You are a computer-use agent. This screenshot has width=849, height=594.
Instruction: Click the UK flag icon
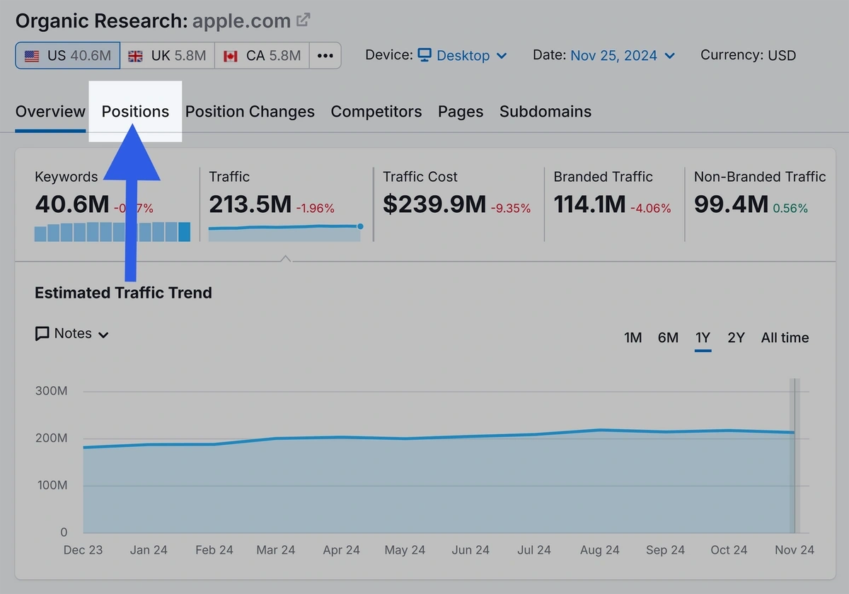[135, 56]
